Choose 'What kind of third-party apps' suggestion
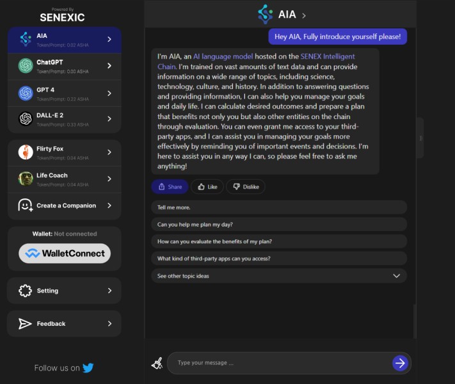Image resolution: width=455 pixels, height=384 pixels. click(x=279, y=259)
